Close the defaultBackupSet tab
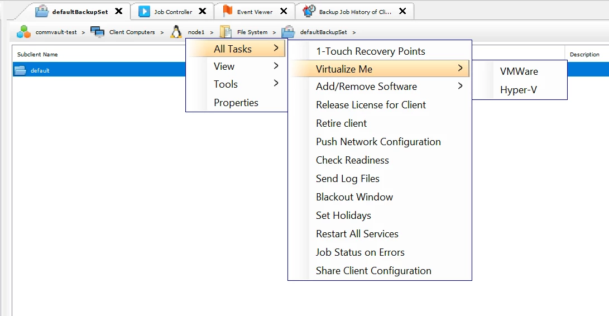609x316 pixels. (x=119, y=11)
